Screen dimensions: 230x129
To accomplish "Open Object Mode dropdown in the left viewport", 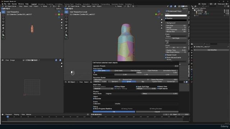I will (x=11, y=6).
